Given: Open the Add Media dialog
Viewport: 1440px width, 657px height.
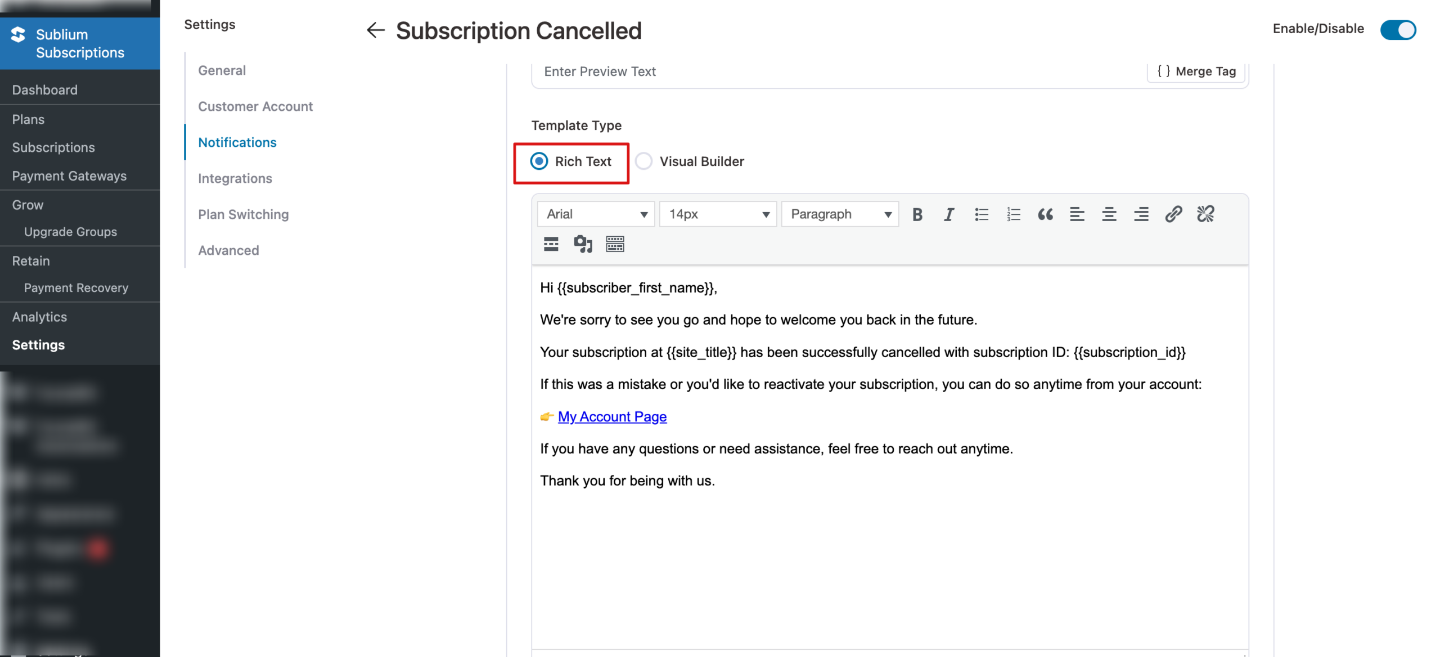Looking at the screenshot, I should pos(583,244).
